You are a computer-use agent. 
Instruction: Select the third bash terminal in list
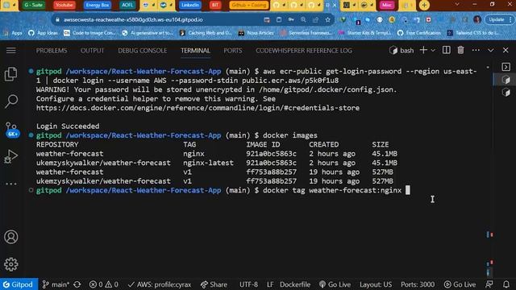point(506,93)
